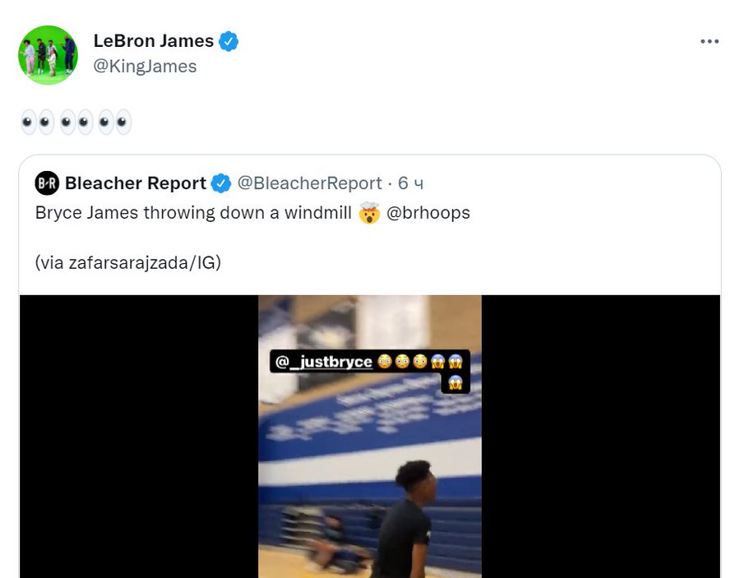The height and width of the screenshot is (578, 740).
Task: Click the exploding head emoji
Action: [369, 213]
